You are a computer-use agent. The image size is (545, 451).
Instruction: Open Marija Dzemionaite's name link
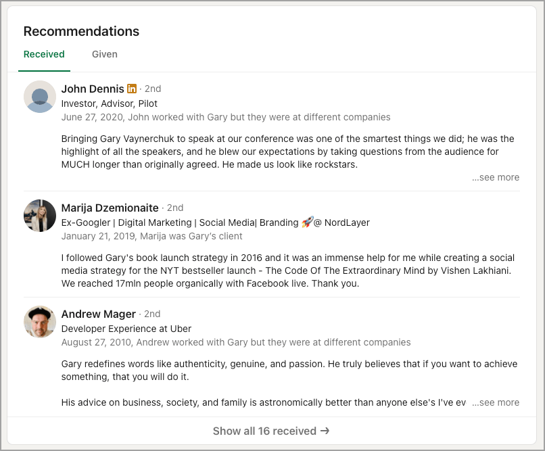(x=110, y=208)
